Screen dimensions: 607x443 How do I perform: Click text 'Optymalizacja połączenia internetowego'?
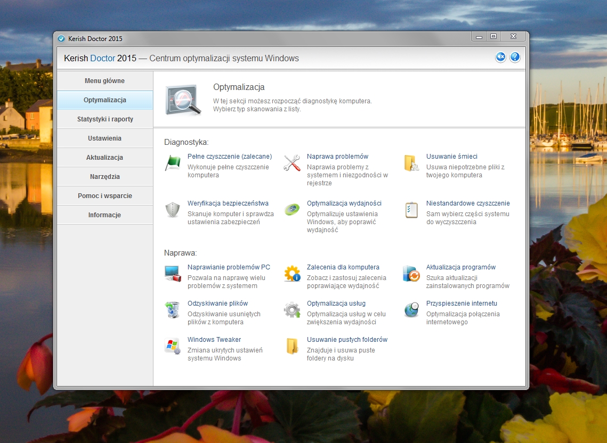tap(463, 318)
